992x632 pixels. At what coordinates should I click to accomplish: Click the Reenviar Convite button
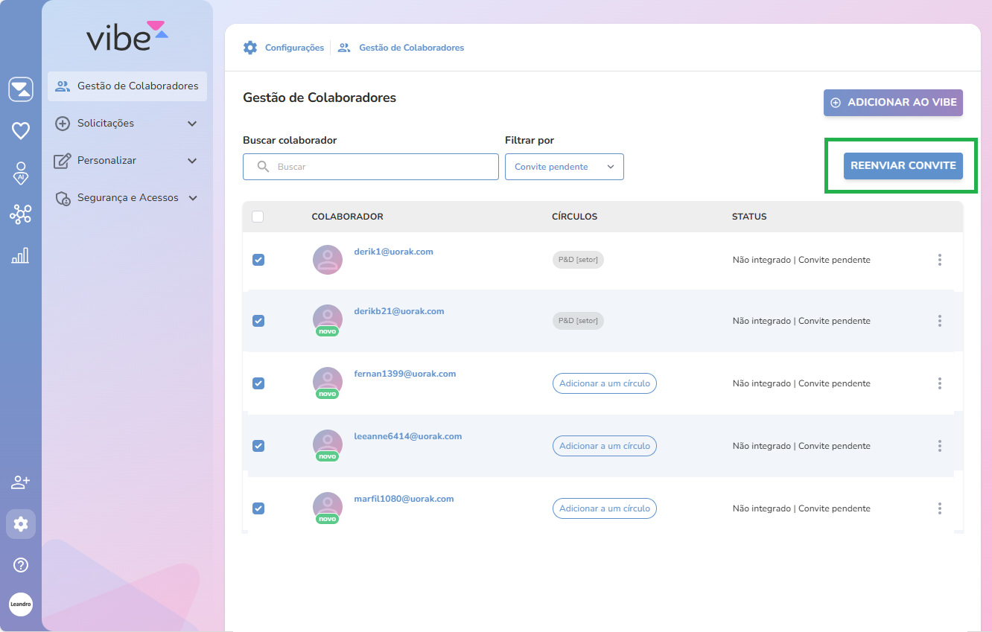[x=903, y=166]
